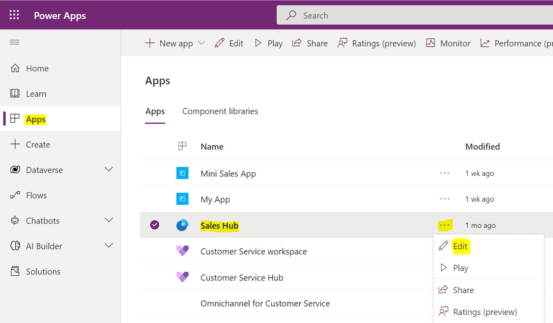
Task: Click the AI Builder brain icon
Action: [x=15, y=246]
